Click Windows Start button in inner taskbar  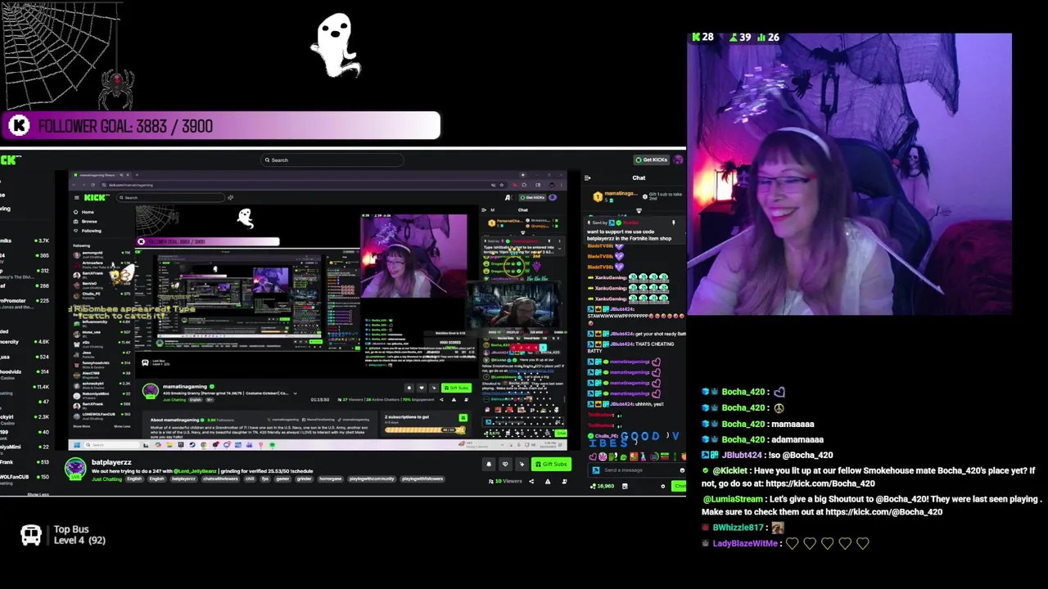76,445
